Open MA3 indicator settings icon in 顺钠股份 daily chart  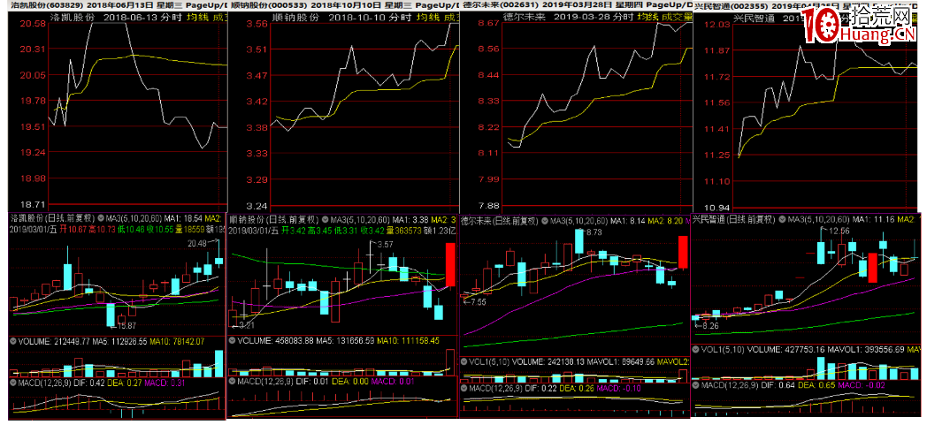[x=325, y=219]
